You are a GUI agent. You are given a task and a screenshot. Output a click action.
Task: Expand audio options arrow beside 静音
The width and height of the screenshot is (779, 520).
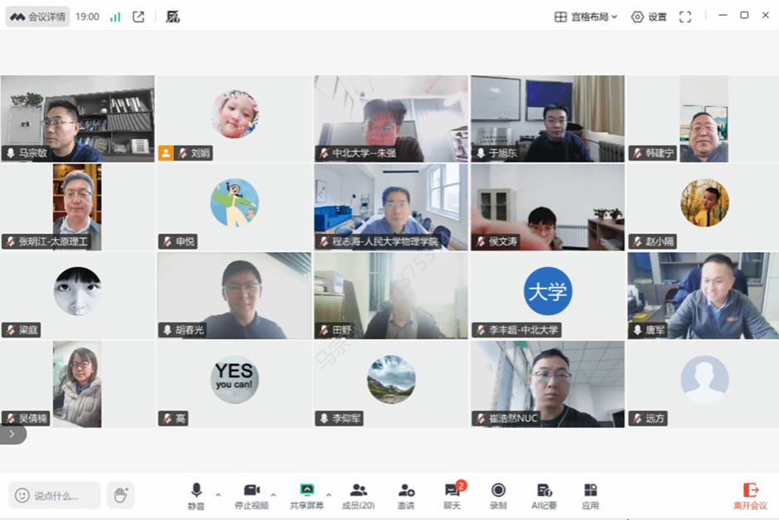tap(218, 495)
